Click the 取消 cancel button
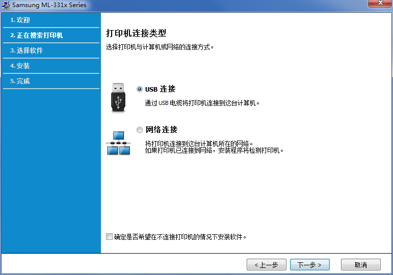393x275 pixels. (361, 265)
